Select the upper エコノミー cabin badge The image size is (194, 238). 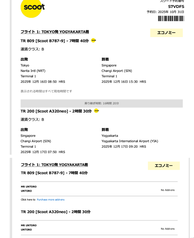coord(166,33)
